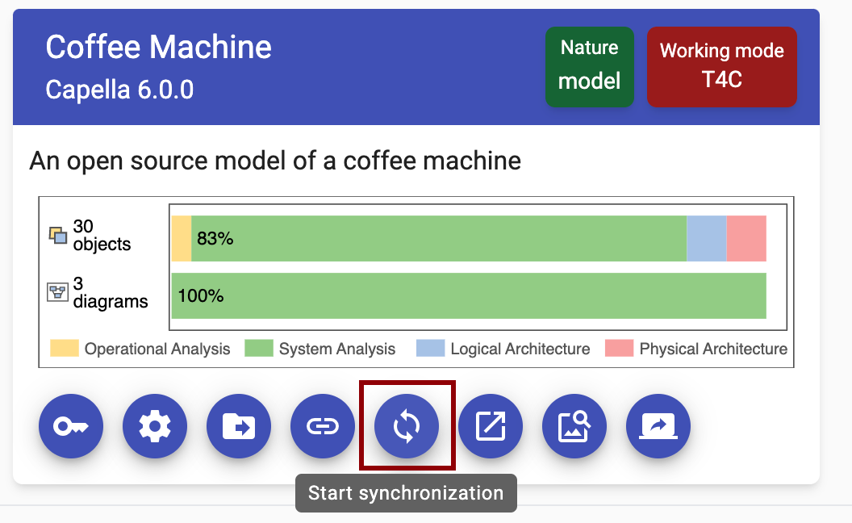Click the Logical Architecture blue legend swatch

click(x=430, y=349)
